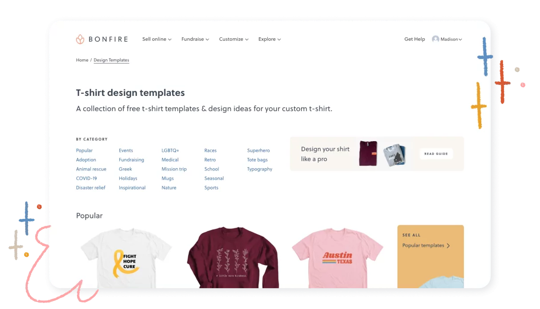540x309 pixels.
Task: Expand the Sell online dropdown
Action: tap(157, 39)
